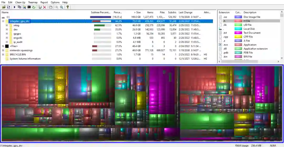
Task: Open the Clean Up menu
Action: click(20, 2)
